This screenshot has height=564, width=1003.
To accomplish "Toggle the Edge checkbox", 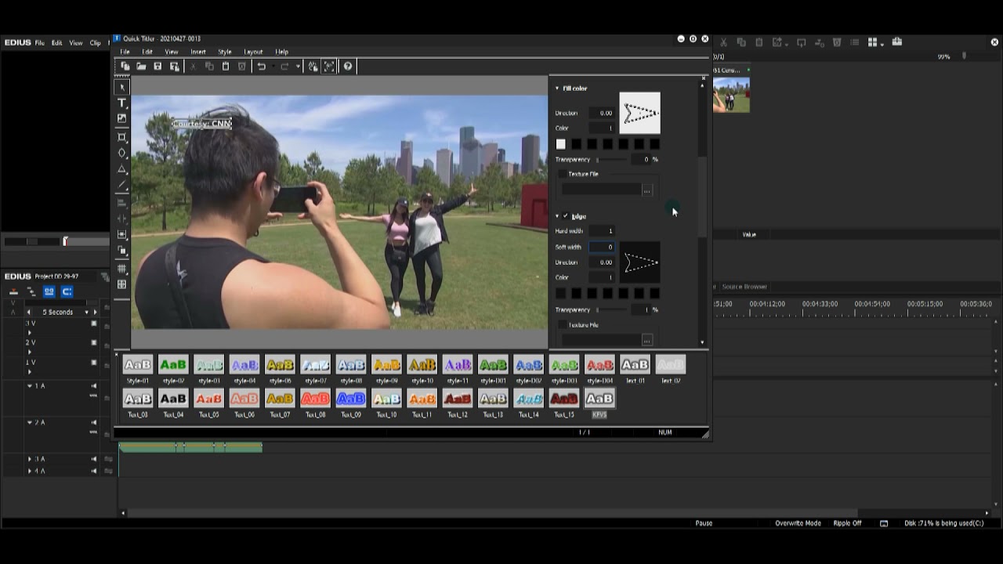I will click(x=566, y=216).
